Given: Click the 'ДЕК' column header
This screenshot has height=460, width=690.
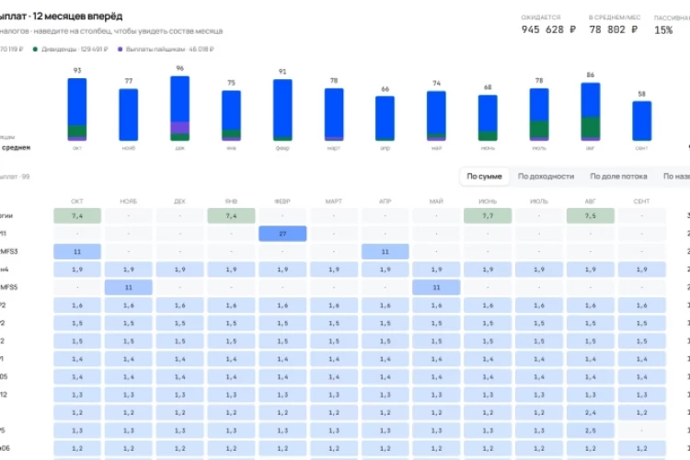Looking at the screenshot, I should pos(179,201).
